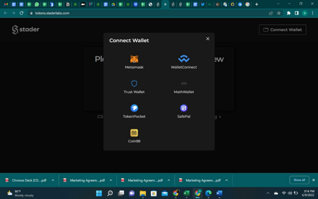Pick the SafePal wallet icon

click(x=184, y=108)
